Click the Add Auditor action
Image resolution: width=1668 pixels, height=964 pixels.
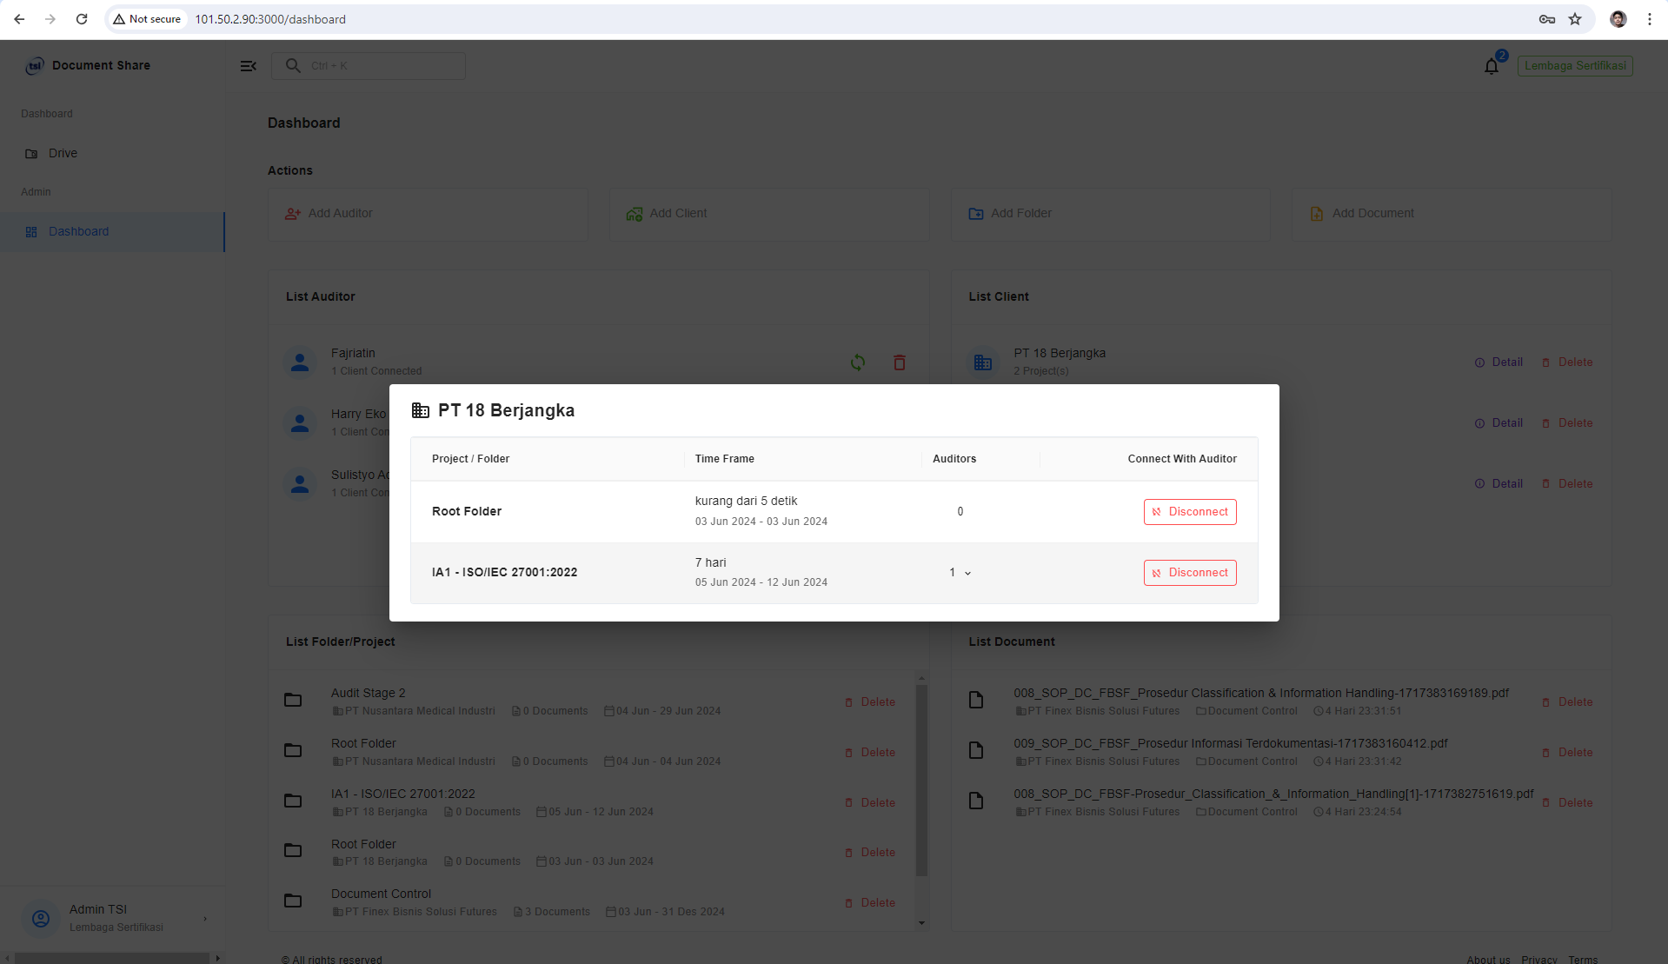[340, 213]
